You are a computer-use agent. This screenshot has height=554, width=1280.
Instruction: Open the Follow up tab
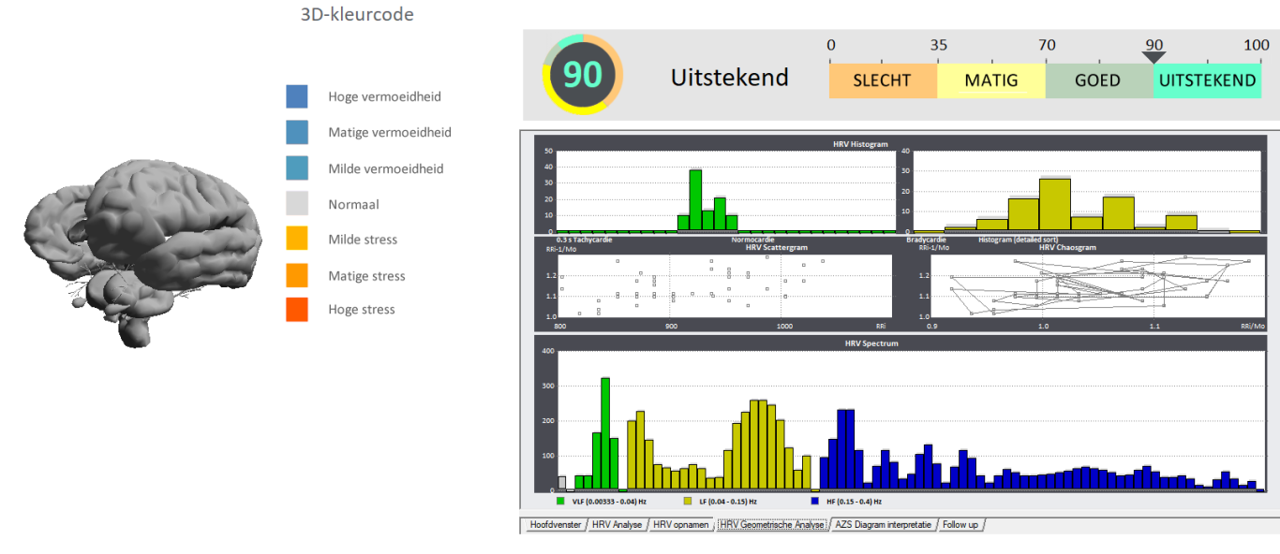coord(960,525)
